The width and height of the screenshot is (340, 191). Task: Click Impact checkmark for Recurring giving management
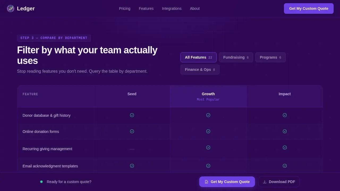coord(285,147)
